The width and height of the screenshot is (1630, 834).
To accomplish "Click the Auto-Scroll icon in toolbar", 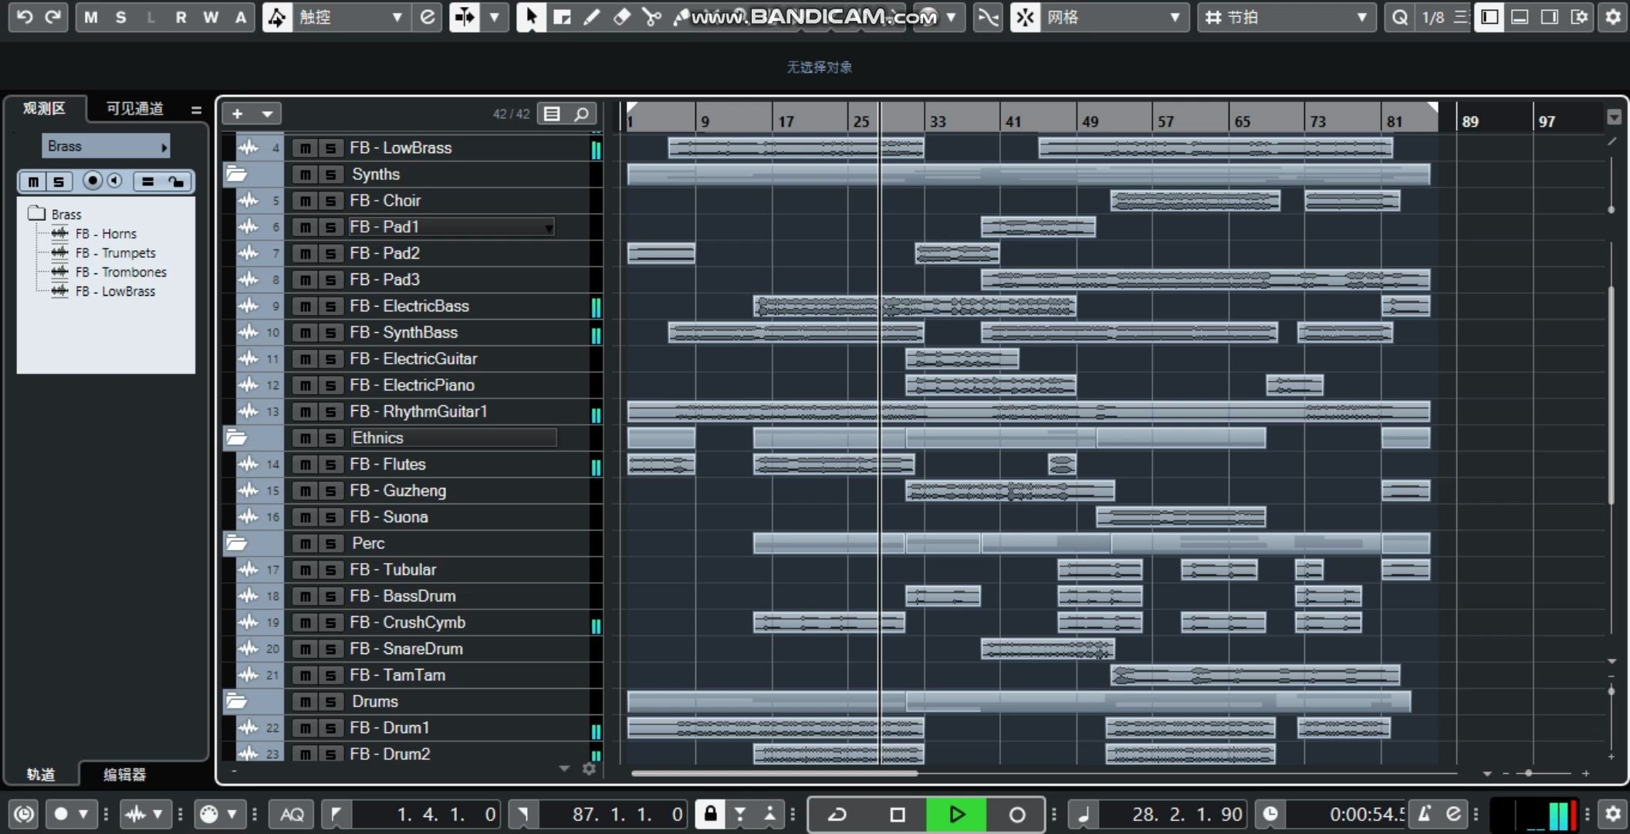I will tap(465, 17).
